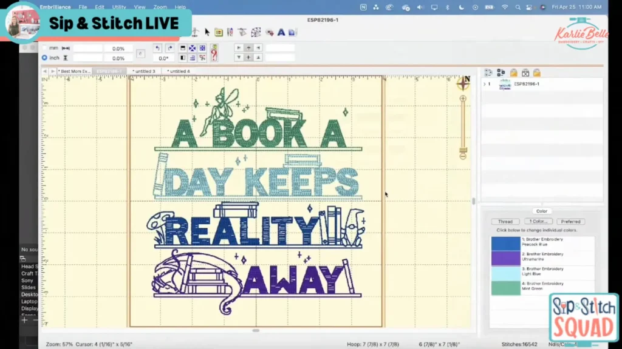Click the blue save-stitch file icon

coord(292,33)
